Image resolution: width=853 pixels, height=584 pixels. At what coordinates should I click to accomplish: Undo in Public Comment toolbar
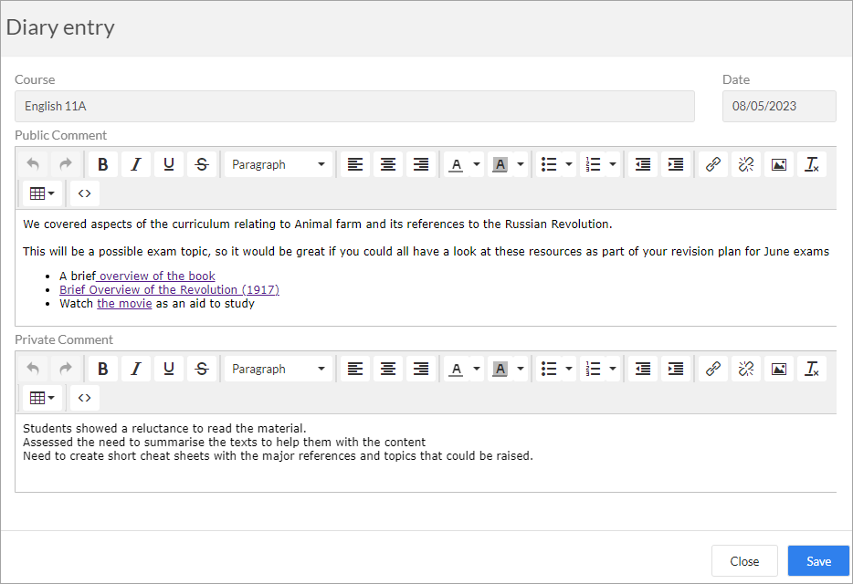click(33, 164)
